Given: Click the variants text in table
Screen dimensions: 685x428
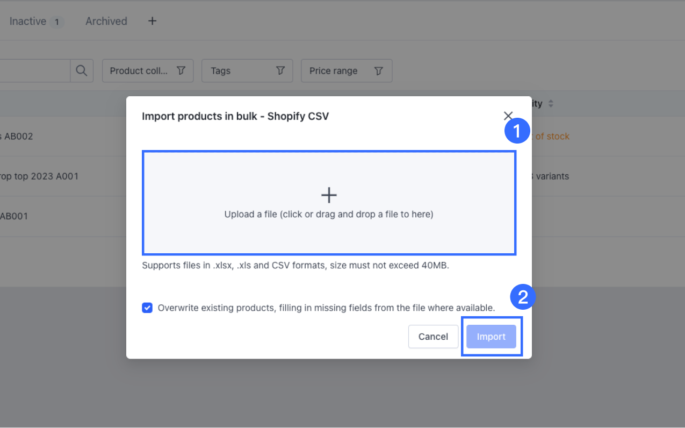Looking at the screenshot, I should tap(551, 176).
